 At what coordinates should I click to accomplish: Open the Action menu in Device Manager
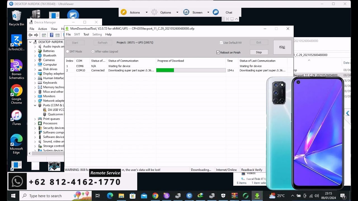point(42,28)
